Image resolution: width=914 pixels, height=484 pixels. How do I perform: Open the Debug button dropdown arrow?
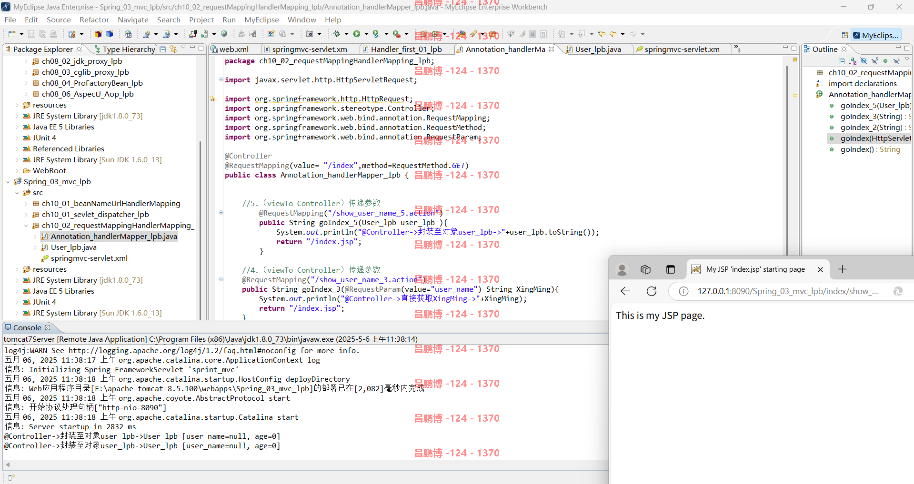pyautogui.click(x=346, y=34)
